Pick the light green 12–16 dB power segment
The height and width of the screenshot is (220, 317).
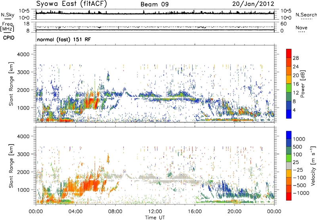[x=289, y=88]
